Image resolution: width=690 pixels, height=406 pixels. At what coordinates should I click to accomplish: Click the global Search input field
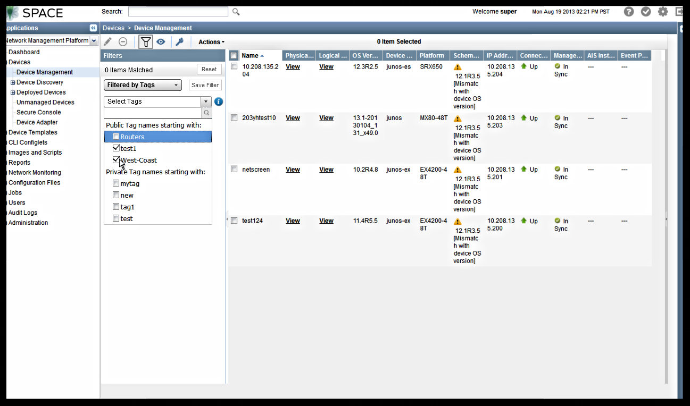[178, 12]
